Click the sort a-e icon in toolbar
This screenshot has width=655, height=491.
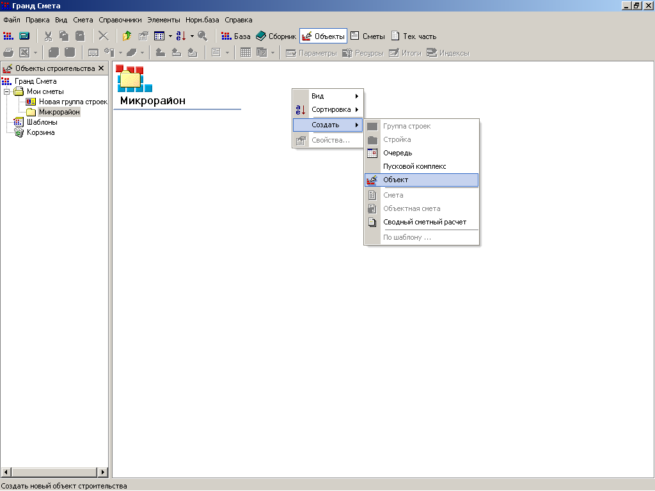[x=181, y=36]
